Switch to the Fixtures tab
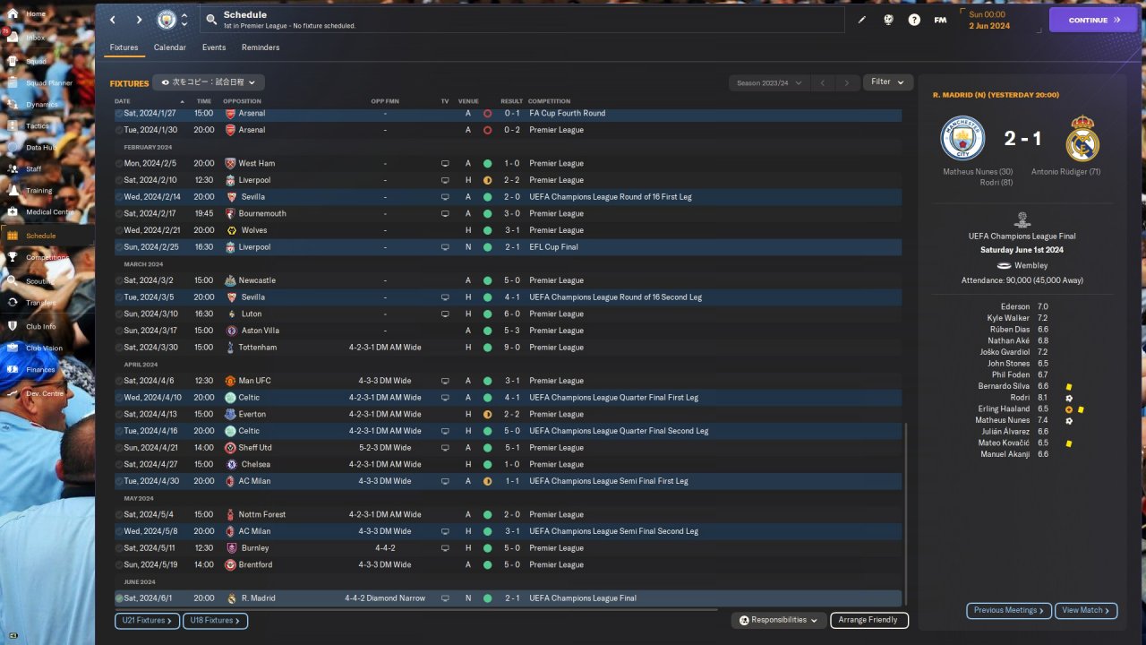Image resolution: width=1146 pixels, height=645 pixels. [124, 47]
